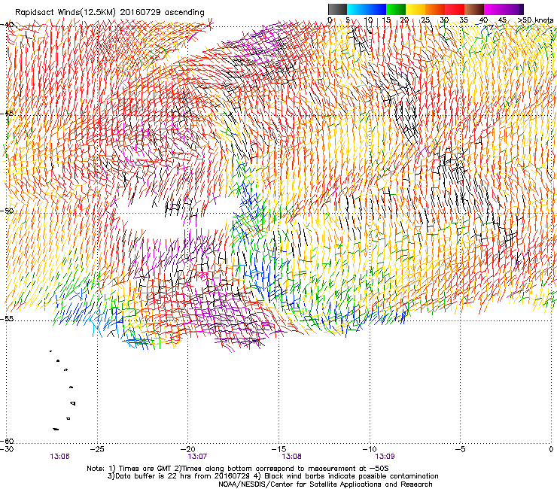Image resolution: width=557 pixels, height=489 pixels.
Task: Click the 'Times are GMT' note line
Action: coord(238,469)
